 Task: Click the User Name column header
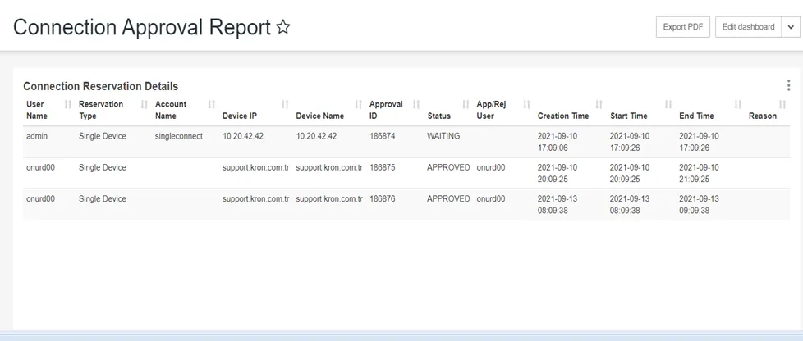(x=36, y=110)
